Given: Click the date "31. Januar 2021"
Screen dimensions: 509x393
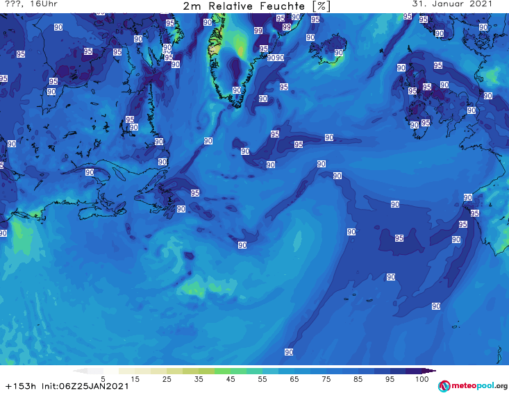Looking at the screenshot, I should pos(452,4).
